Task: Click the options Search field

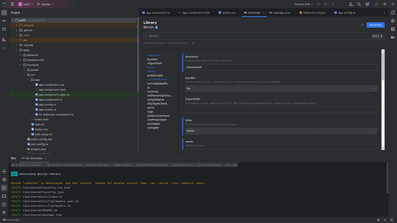Action: (264, 36)
